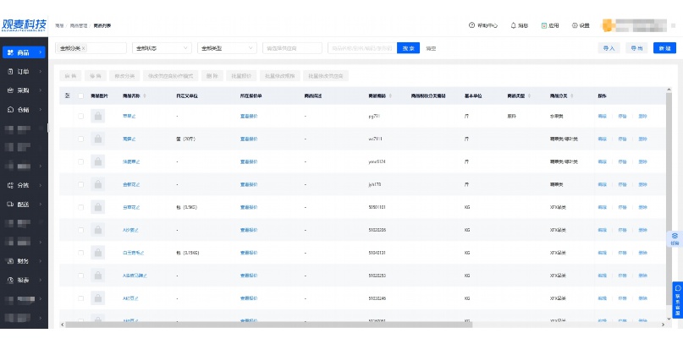The width and height of the screenshot is (683, 344).
Task: Tick the checkbox of the 51020206 row
Action: coord(80,230)
